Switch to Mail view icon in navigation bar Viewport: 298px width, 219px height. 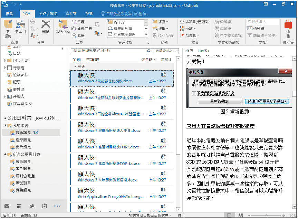coord(7,206)
